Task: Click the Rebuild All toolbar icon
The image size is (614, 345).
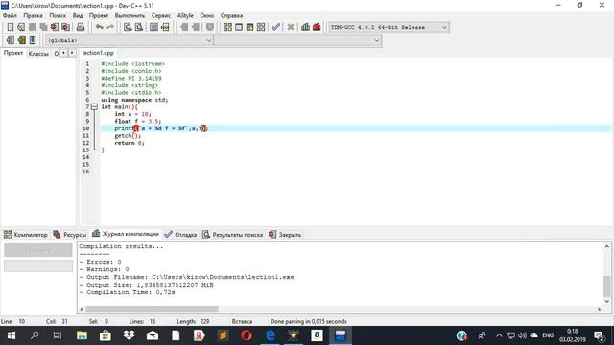Action: (261, 27)
